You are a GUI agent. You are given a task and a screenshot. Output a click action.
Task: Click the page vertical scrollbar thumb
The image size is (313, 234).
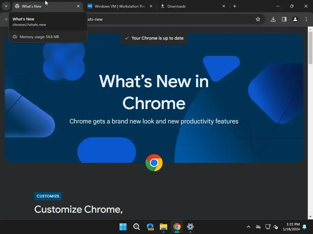coord(310,48)
